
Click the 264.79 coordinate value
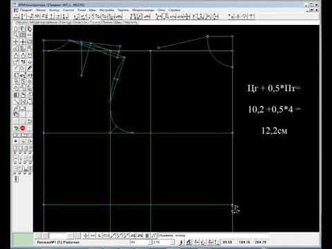pos(261,242)
